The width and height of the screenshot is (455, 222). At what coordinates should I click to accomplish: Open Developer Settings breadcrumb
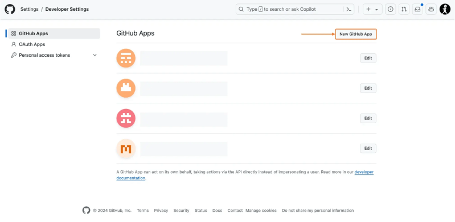pos(67,9)
